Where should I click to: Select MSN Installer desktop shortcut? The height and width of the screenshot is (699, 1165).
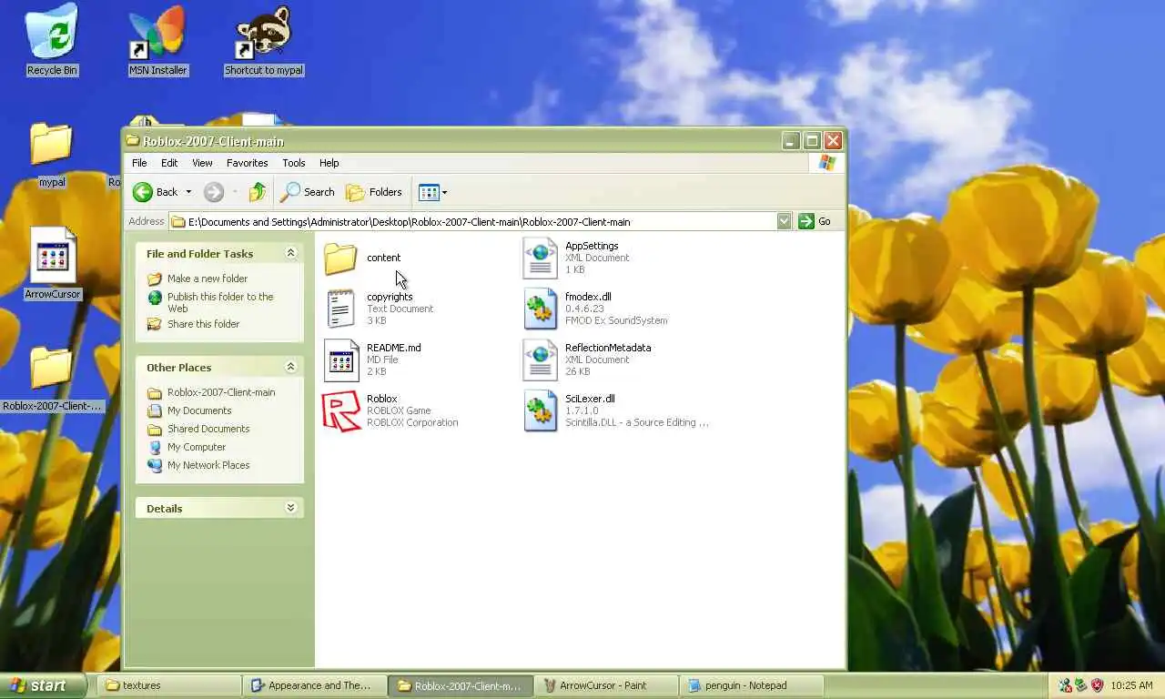pos(157,40)
